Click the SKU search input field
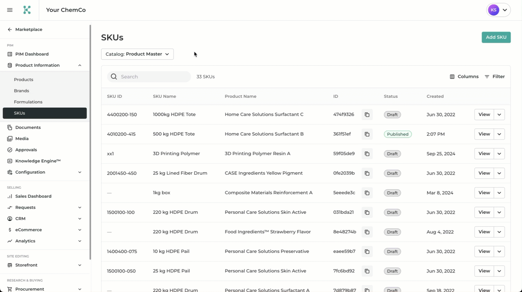 pyautogui.click(x=154, y=77)
